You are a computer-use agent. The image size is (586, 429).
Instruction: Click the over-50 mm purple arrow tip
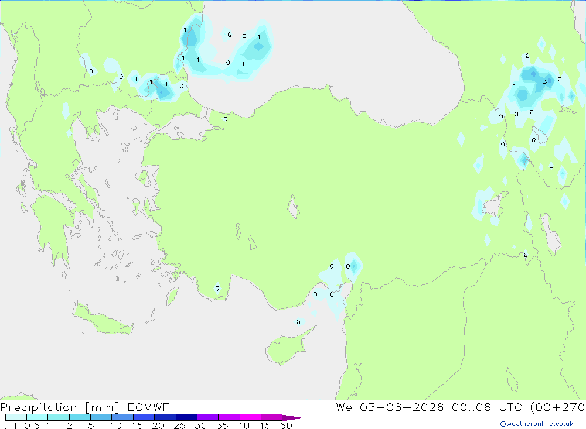tap(293, 417)
